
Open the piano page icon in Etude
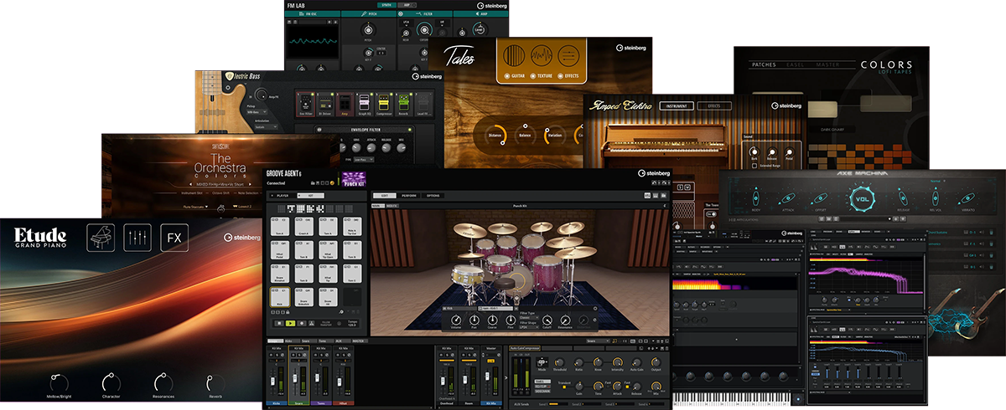(x=101, y=238)
